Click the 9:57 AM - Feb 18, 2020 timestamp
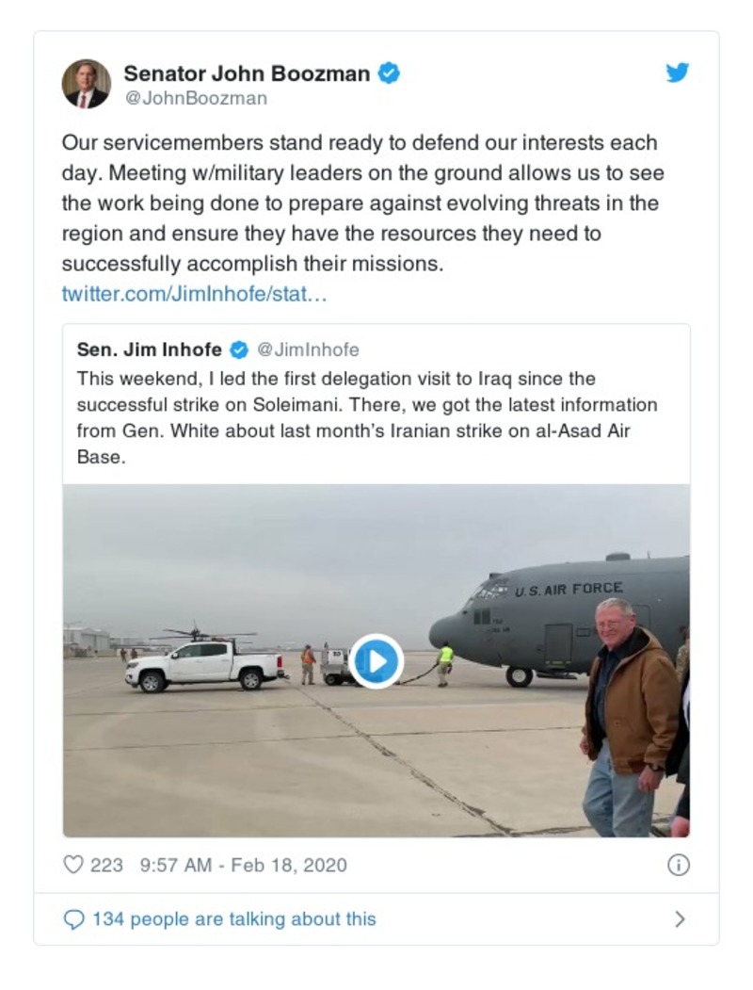This screenshot has height=990, width=753. pos(243,865)
